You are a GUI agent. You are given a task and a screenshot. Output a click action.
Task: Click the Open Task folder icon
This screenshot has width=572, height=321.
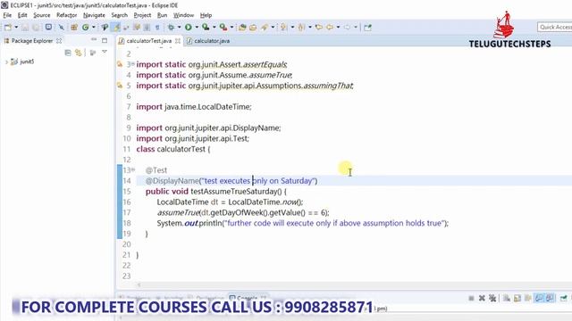(253, 27)
